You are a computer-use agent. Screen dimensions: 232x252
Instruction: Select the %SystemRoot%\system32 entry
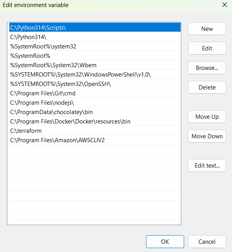pos(94,46)
